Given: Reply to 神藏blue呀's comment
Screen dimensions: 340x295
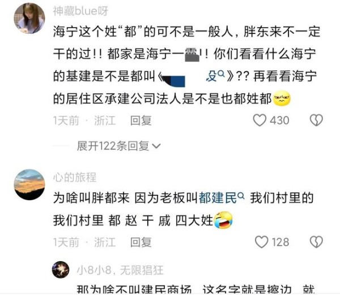Looking at the screenshot, I should click(x=141, y=120).
